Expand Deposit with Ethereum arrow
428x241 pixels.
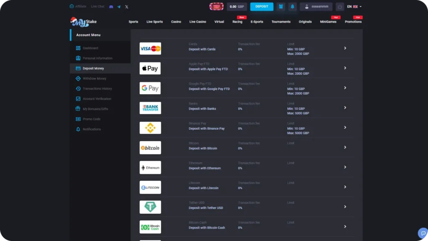click(x=345, y=167)
